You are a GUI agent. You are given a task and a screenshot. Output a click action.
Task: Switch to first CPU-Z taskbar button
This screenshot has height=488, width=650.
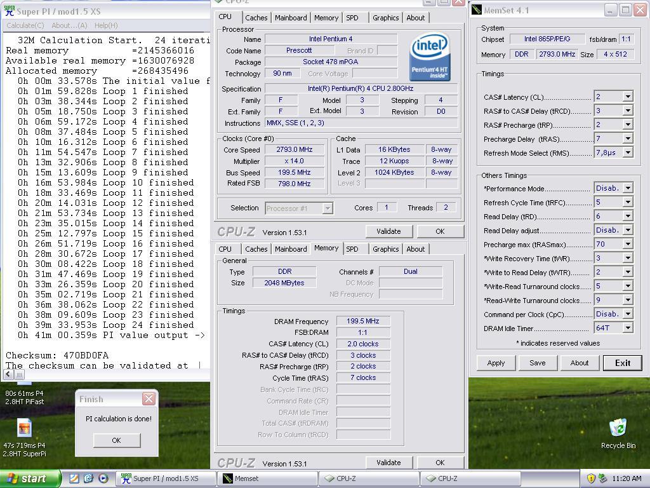(x=369, y=478)
